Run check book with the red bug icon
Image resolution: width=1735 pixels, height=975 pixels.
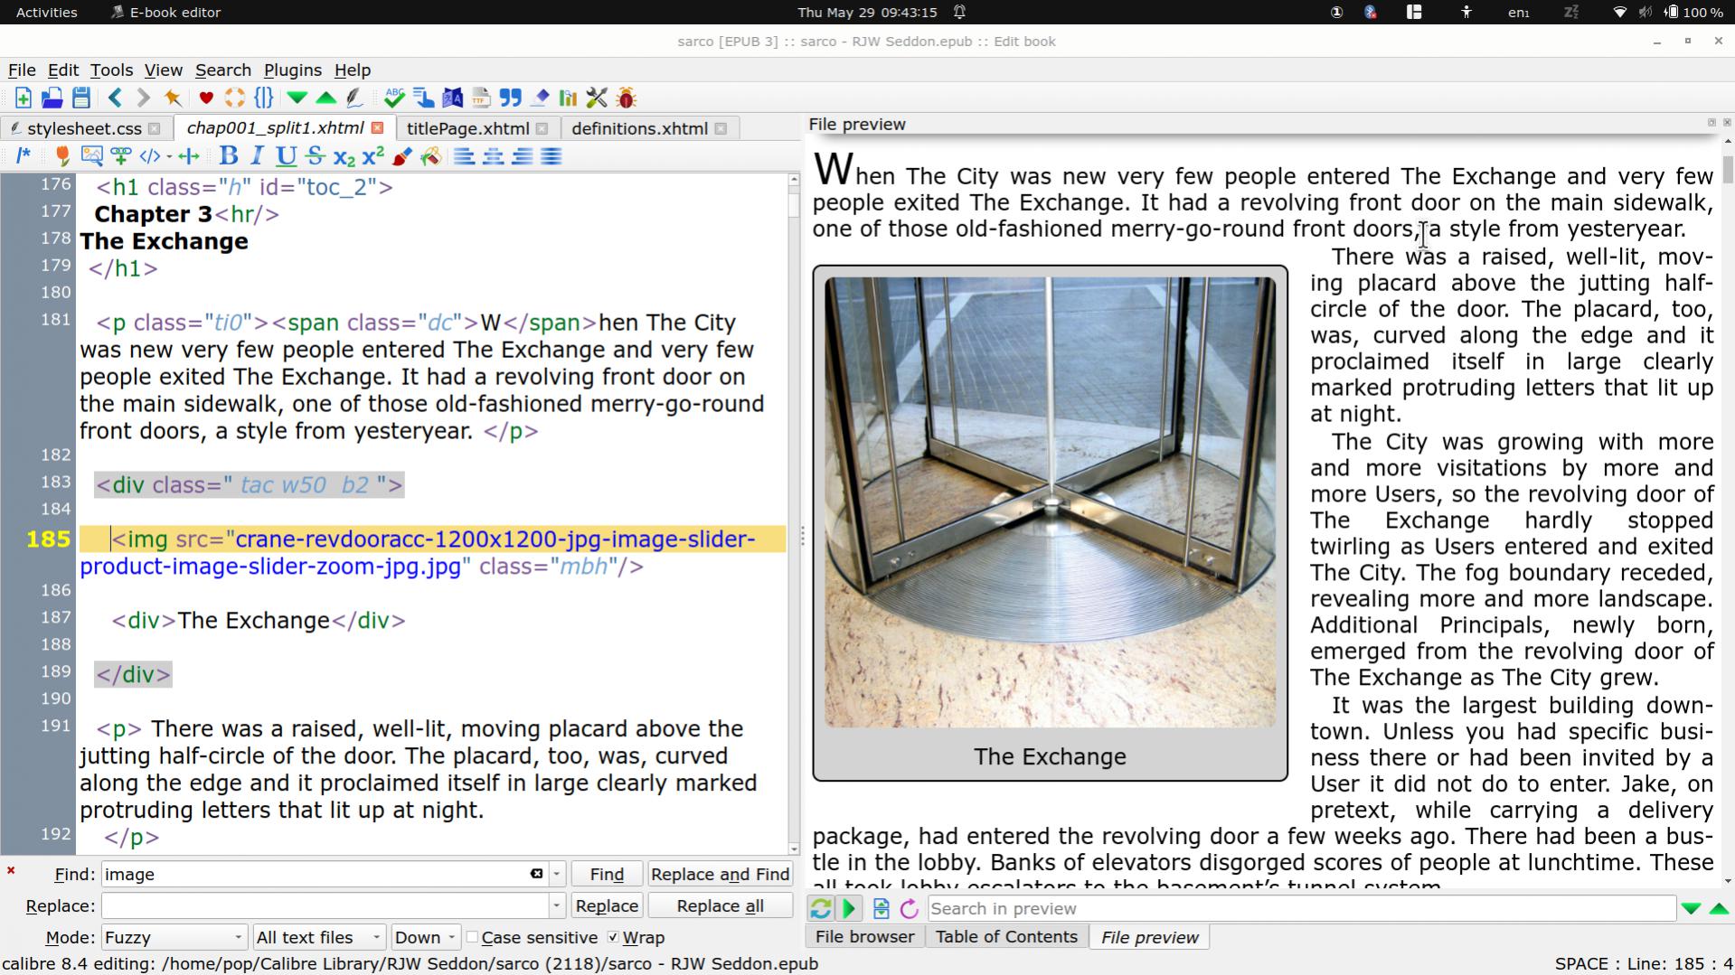626,98
